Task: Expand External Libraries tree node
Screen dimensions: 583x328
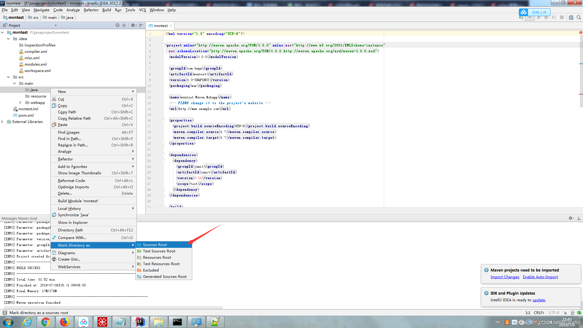Action: 2,122
